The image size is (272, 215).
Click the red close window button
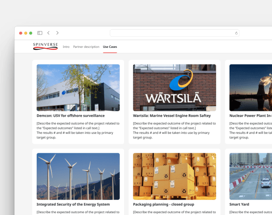pyautogui.click(x=21, y=33)
